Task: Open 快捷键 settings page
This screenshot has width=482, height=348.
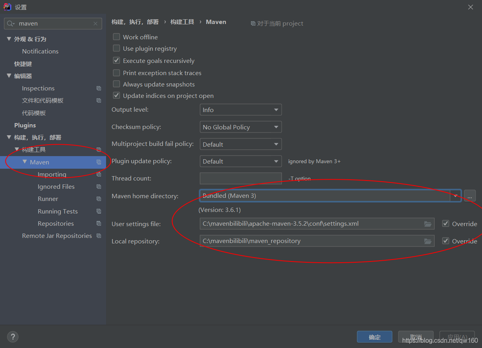Action: pyautogui.click(x=23, y=64)
